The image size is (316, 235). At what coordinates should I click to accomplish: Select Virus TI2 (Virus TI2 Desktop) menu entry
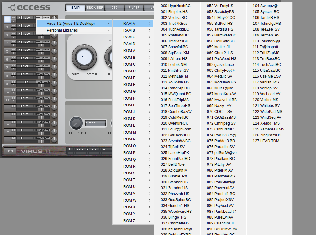[74, 23]
